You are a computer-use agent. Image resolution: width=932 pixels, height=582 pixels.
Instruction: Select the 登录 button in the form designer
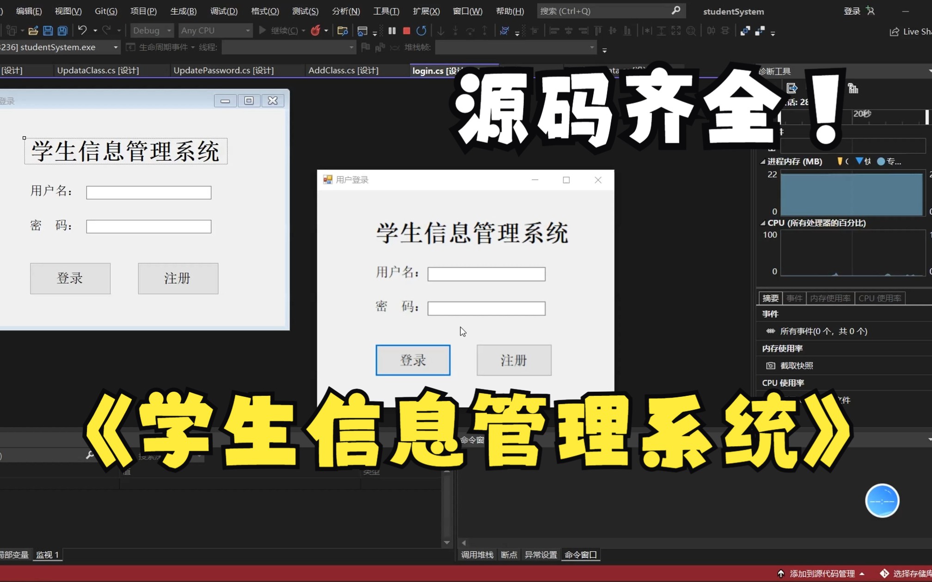[x=70, y=279]
